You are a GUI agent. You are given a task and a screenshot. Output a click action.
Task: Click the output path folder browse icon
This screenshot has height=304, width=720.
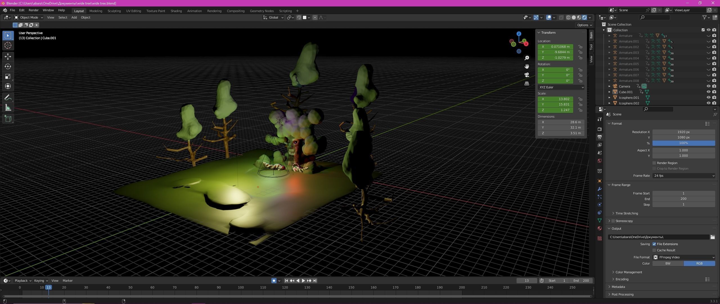[712, 237]
